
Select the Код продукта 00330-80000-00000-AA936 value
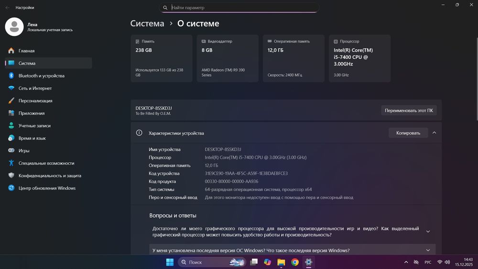coord(231,181)
